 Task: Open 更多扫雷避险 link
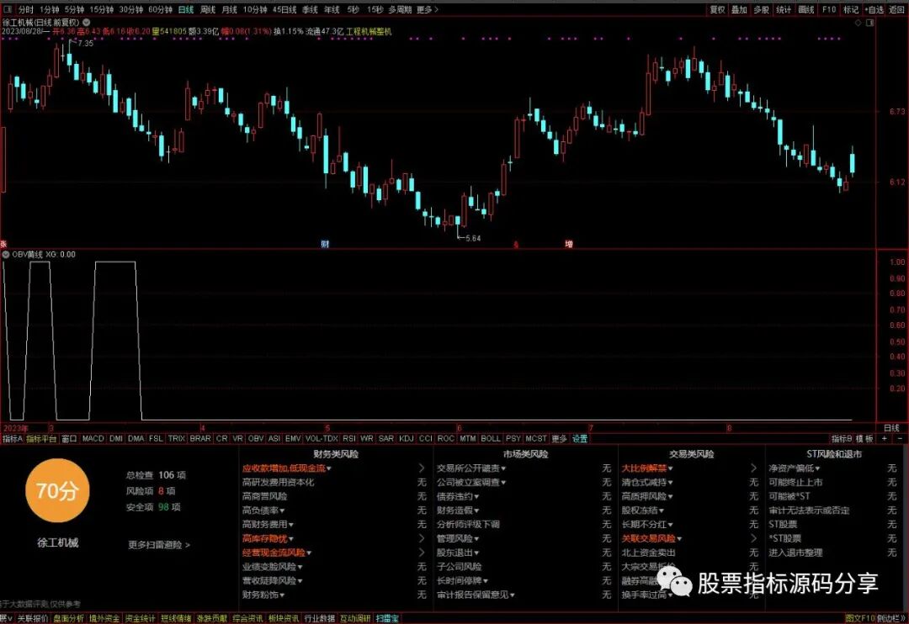tap(159, 545)
